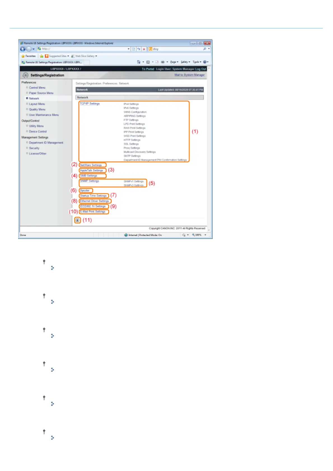The width and height of the screenshot is (333, 471).
Task: Expand the Home button dropdown arrow
Action: [x=143, y=62]
